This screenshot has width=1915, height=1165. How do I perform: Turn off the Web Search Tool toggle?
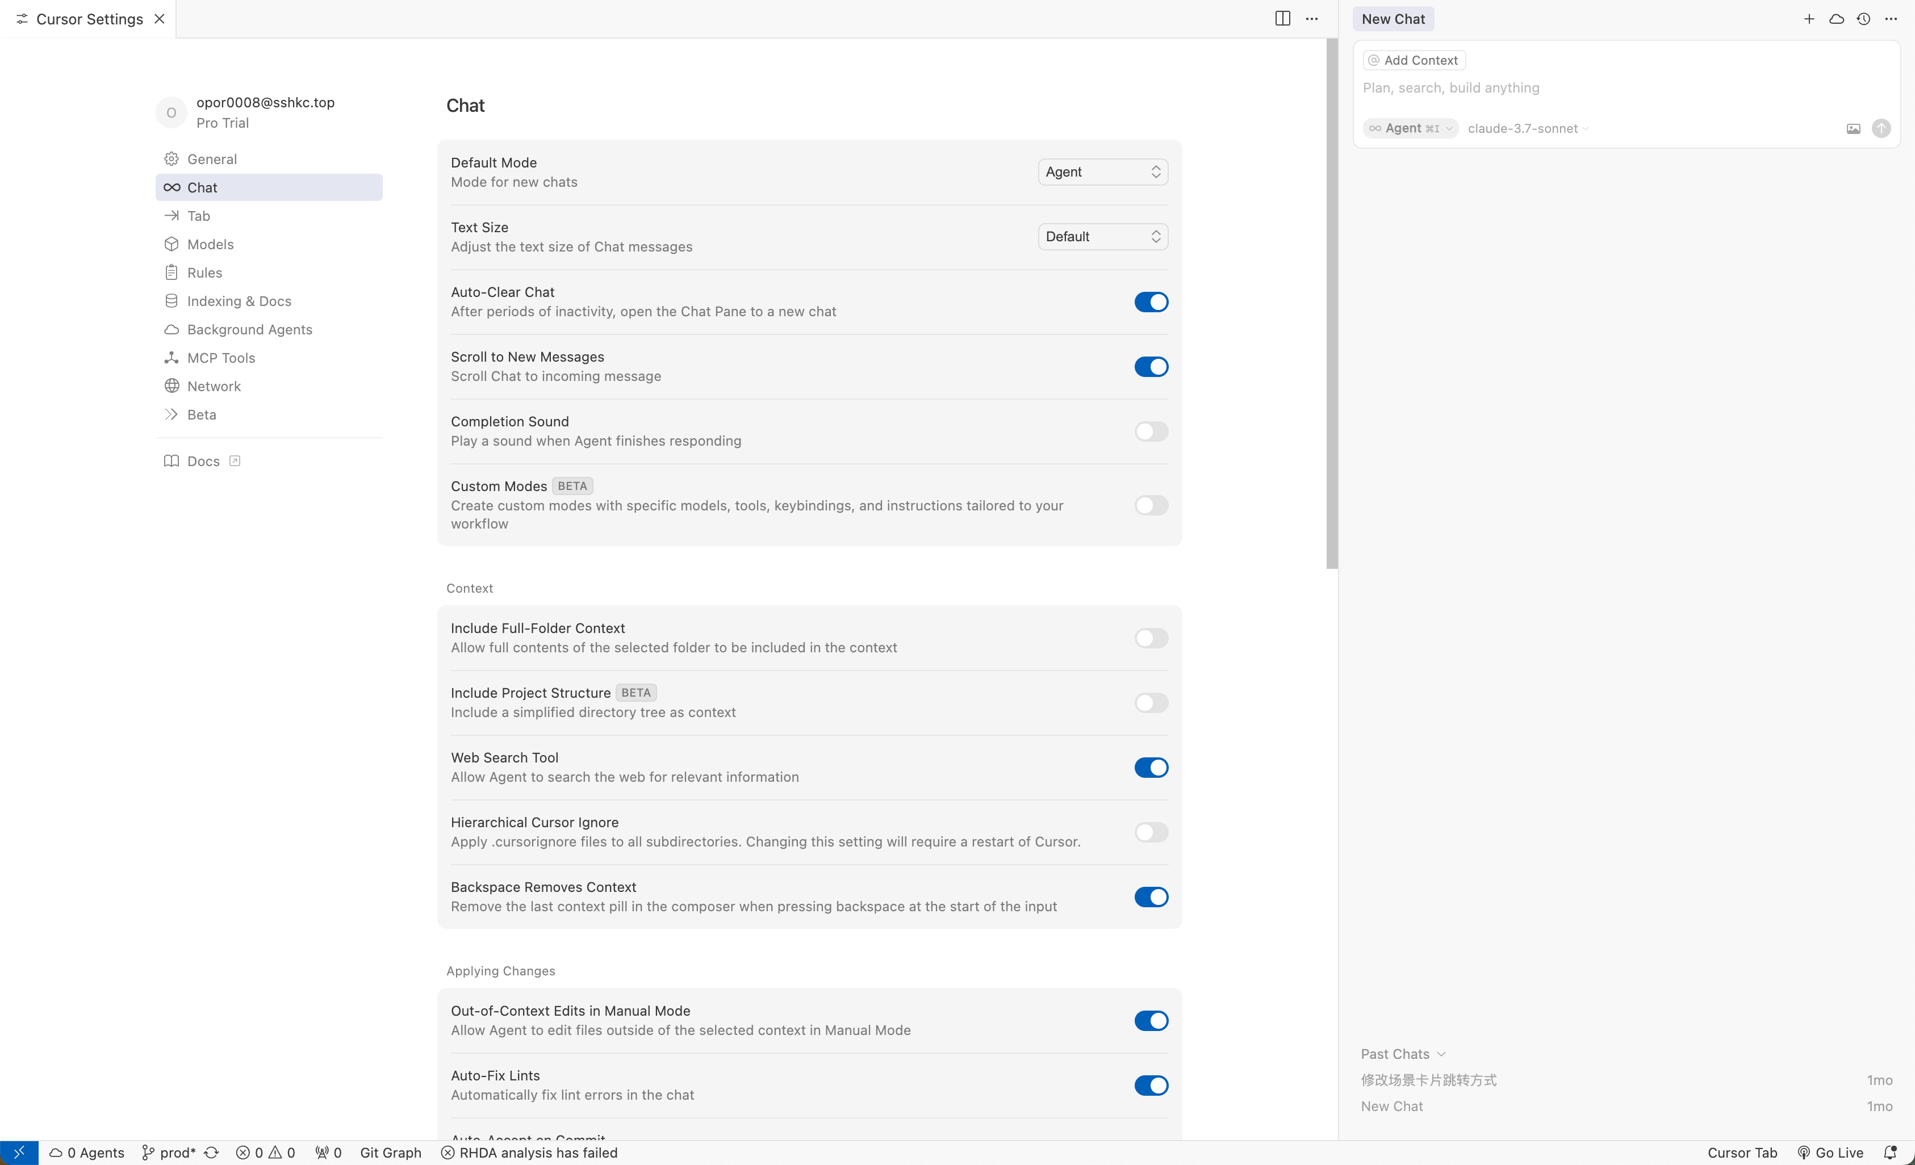point(1150,767)
